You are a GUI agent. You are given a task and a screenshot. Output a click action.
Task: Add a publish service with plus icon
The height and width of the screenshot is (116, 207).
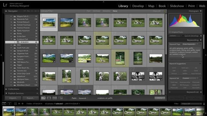click(37, 93)
